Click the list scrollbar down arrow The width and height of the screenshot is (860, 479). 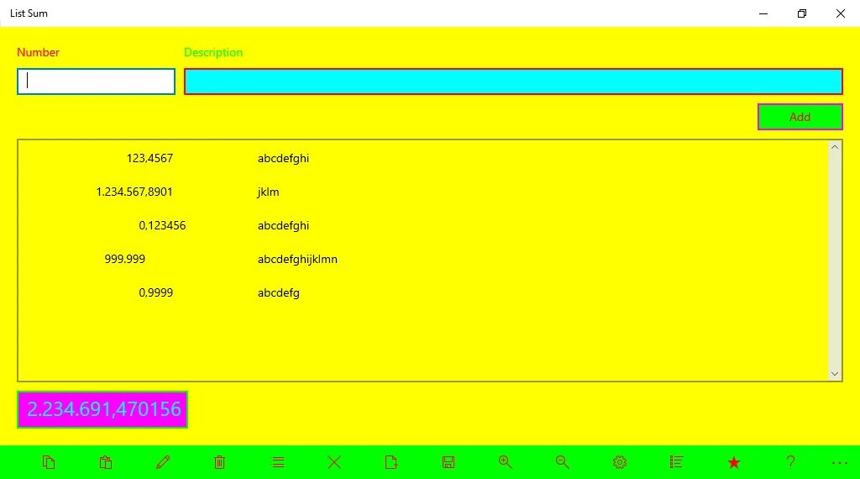pos(834,374)
